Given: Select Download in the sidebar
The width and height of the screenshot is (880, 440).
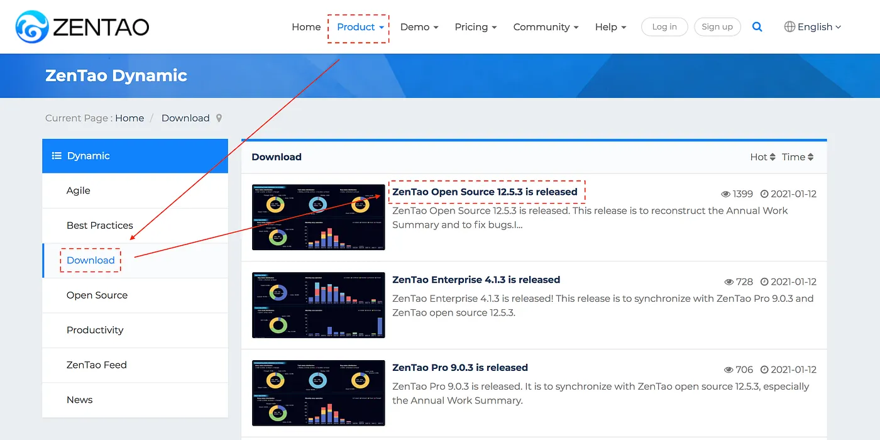Looking at the screenshot, I should [x=135, y=260].
